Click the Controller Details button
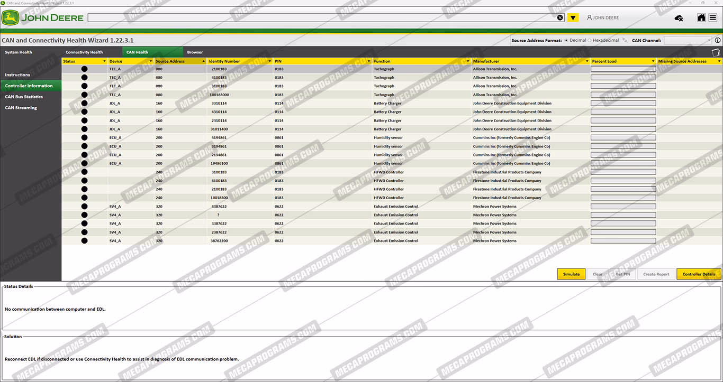Screen dimensions: 723x382 pos(699,274)
